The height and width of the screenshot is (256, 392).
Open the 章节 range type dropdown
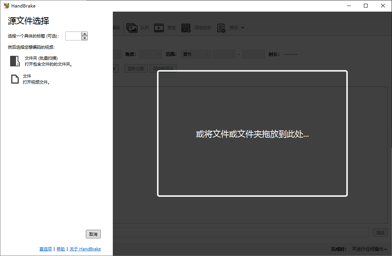point(196,54)
